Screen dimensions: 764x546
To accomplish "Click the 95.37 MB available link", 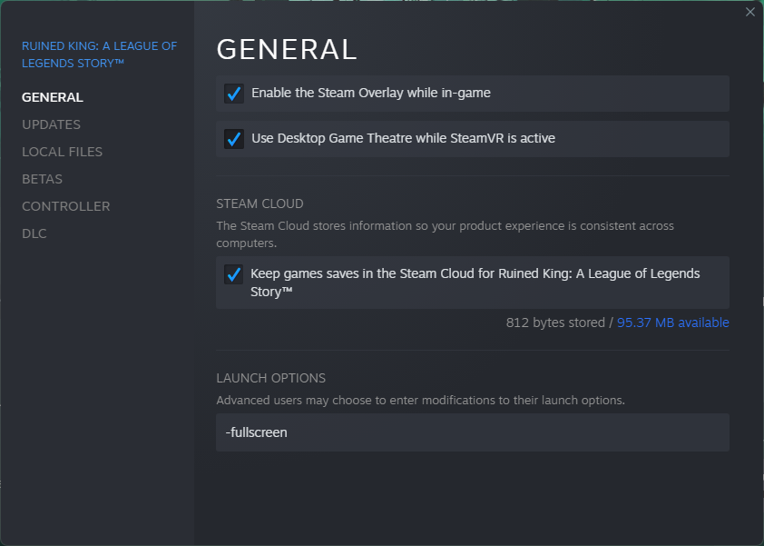I will click(672, 323).
